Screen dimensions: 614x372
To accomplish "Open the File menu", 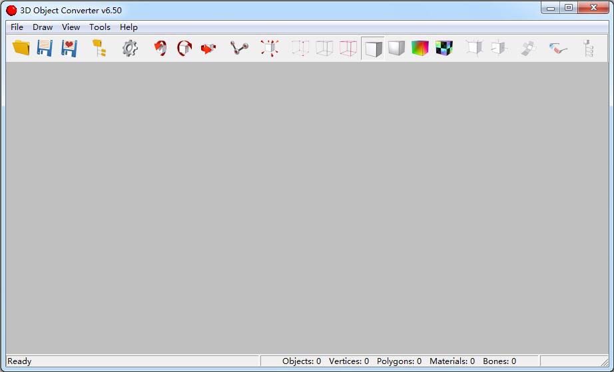I will click(x=17, y=27).
